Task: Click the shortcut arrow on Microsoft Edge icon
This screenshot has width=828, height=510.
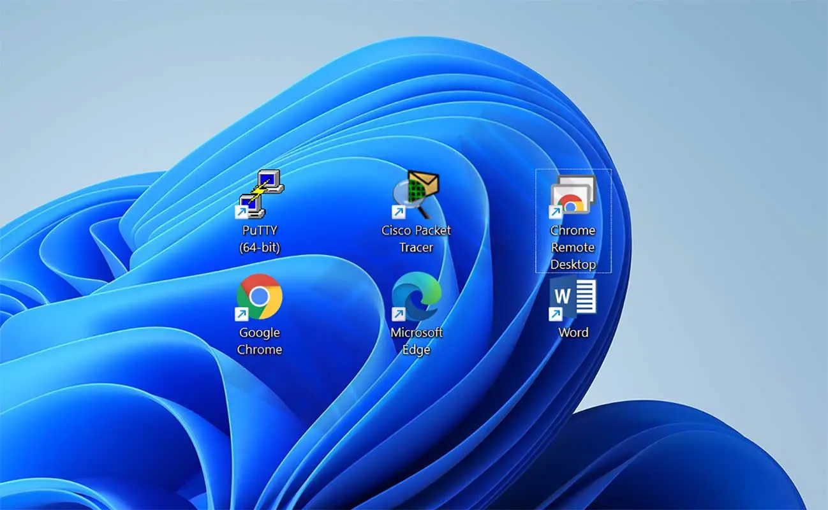Action: click(398, 314)
